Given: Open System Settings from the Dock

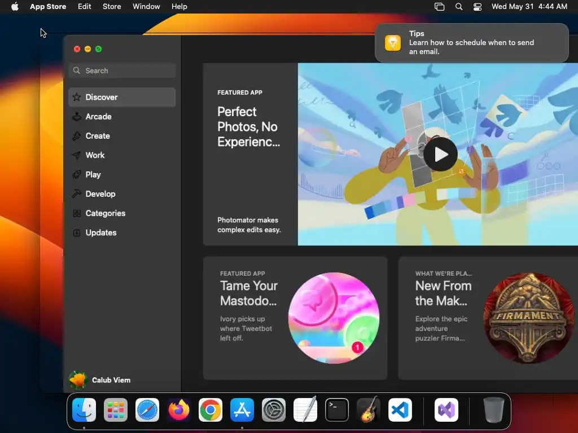Looking at the screenshot, I should click(x=274, y=410).
